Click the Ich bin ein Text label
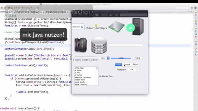 point(105,76)
